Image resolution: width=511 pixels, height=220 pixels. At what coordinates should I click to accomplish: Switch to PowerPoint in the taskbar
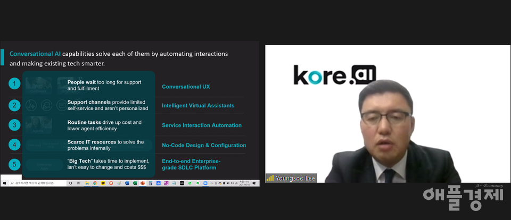pyautogui.click(x=142, y=183)
